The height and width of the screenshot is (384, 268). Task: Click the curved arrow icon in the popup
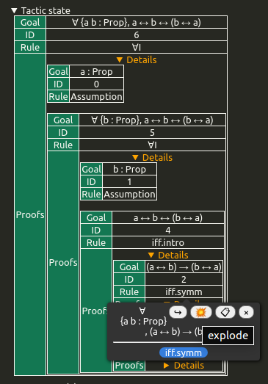178,312
